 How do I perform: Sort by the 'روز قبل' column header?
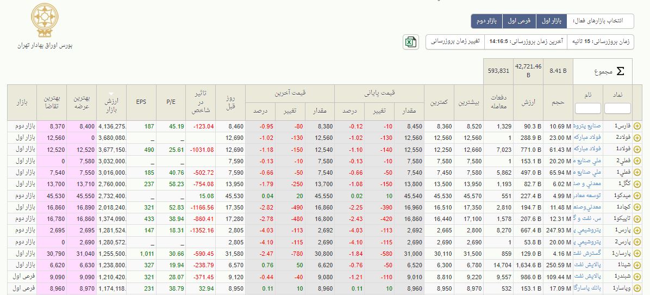tap(230, 103)
